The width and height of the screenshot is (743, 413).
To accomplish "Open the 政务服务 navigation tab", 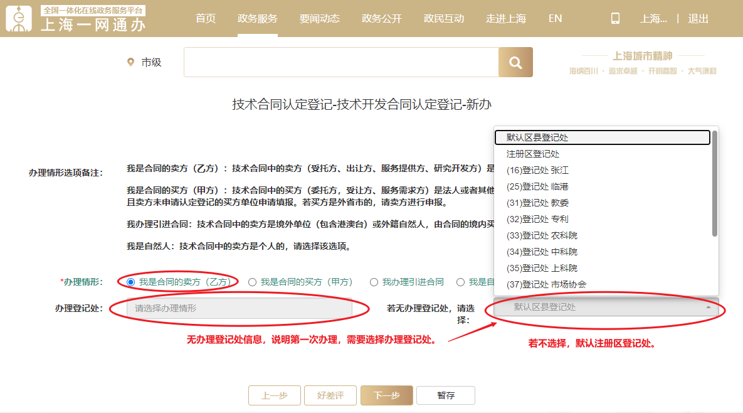I will point(258,19).
